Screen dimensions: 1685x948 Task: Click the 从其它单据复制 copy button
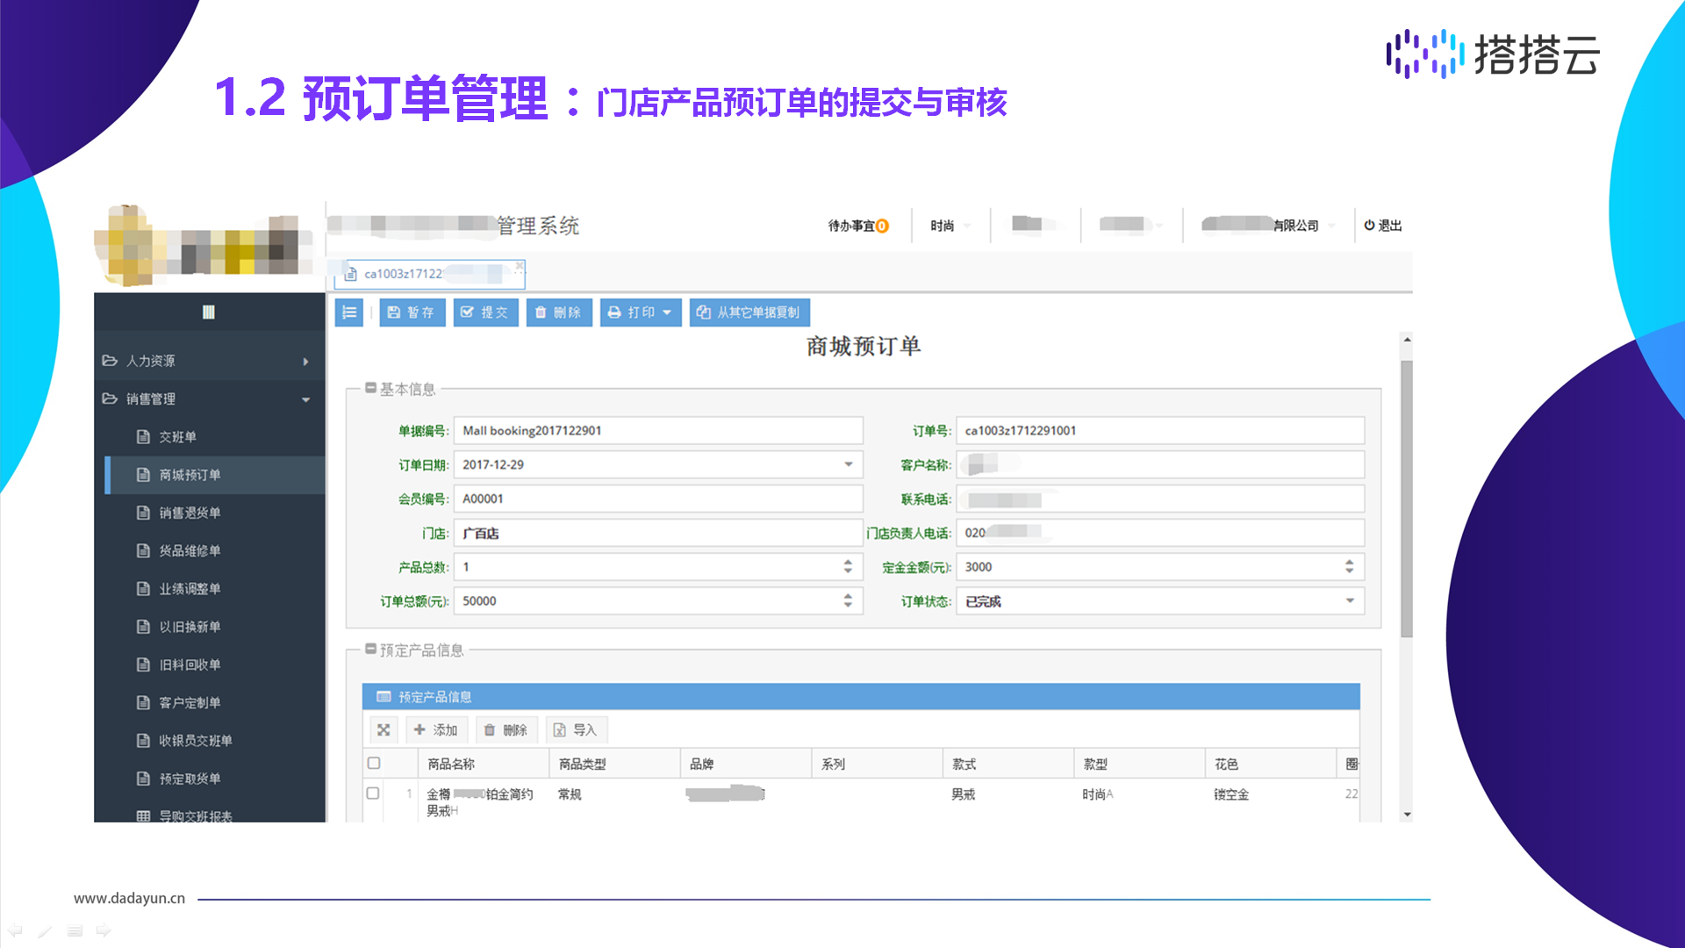tap(749, 312)
